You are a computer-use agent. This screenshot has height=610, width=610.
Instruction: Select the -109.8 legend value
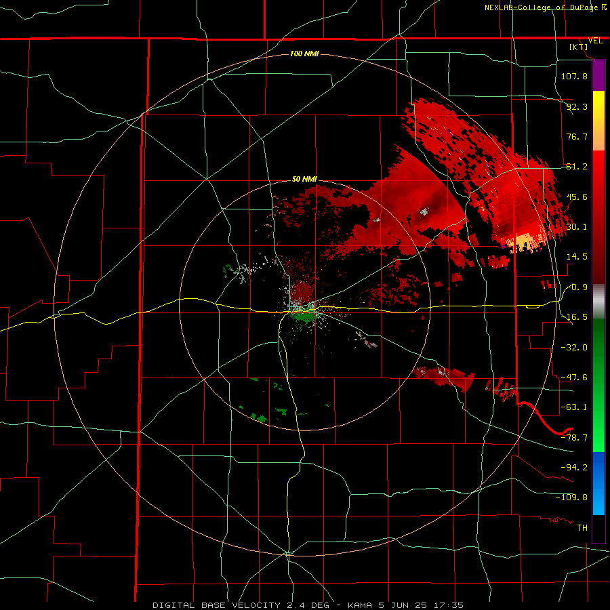(571, 497)
